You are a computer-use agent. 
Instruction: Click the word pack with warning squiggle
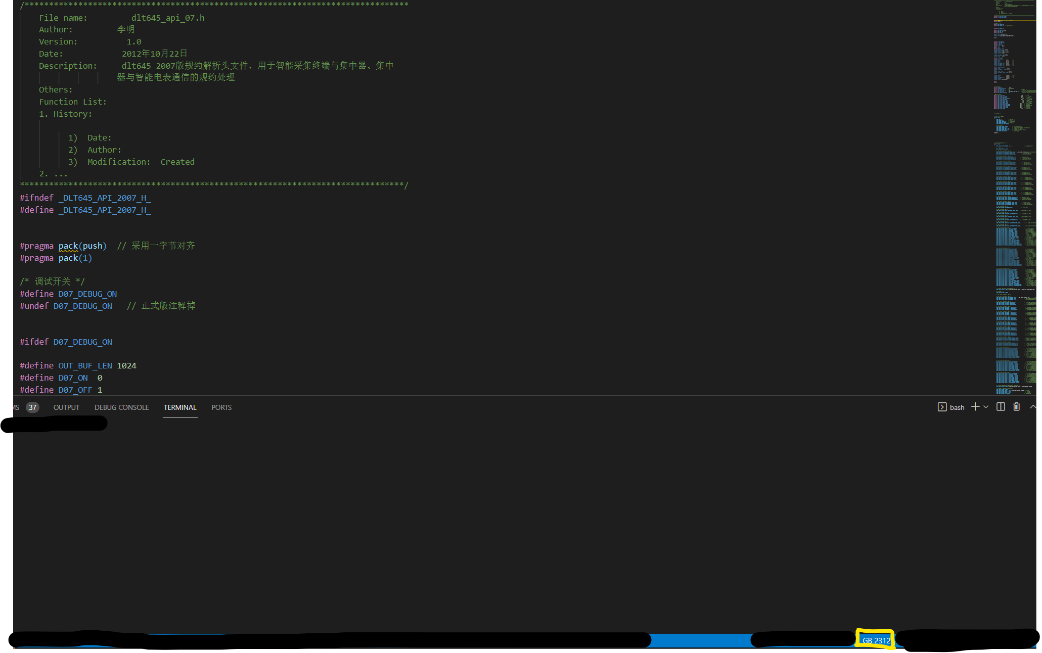[68, 246]
